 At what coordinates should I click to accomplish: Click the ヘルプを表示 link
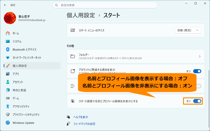(x=81, y=117)
